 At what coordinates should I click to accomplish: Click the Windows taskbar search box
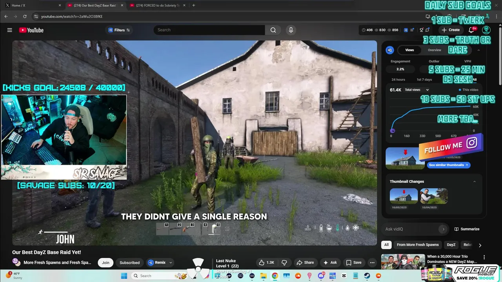click(x=160, y=276)
